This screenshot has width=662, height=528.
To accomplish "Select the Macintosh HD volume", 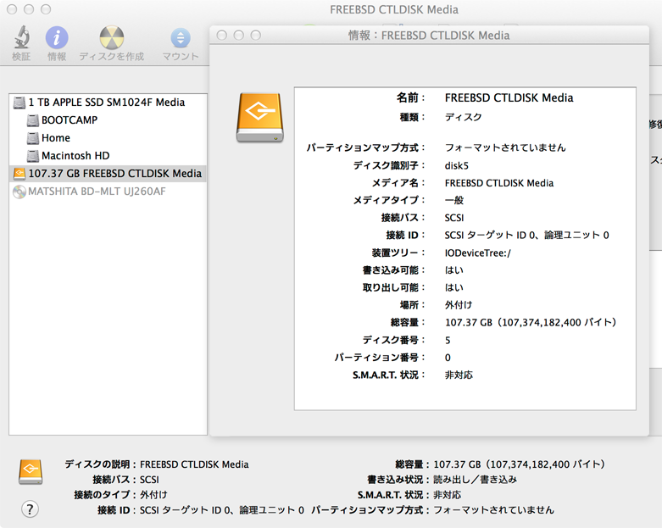I will tap(75, 155).
